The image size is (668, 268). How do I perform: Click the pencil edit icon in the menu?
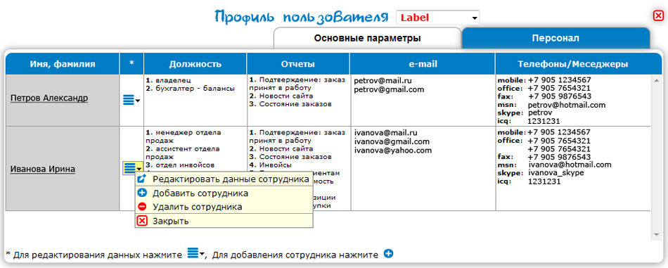[x=142, y=179]
